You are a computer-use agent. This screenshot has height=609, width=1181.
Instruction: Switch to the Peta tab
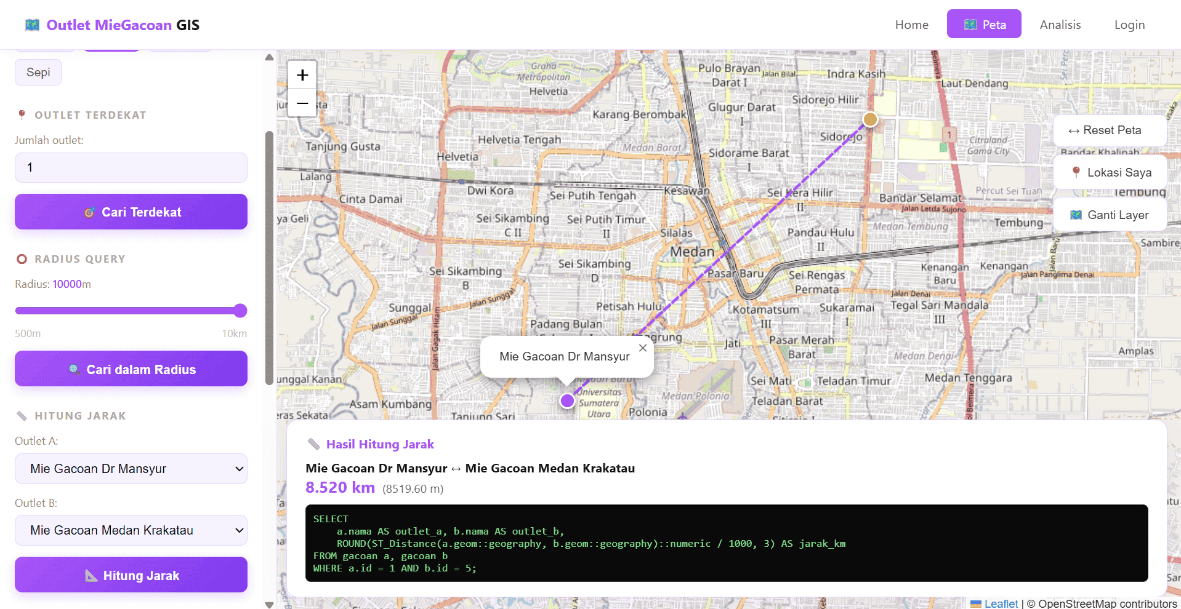[984, 24]
